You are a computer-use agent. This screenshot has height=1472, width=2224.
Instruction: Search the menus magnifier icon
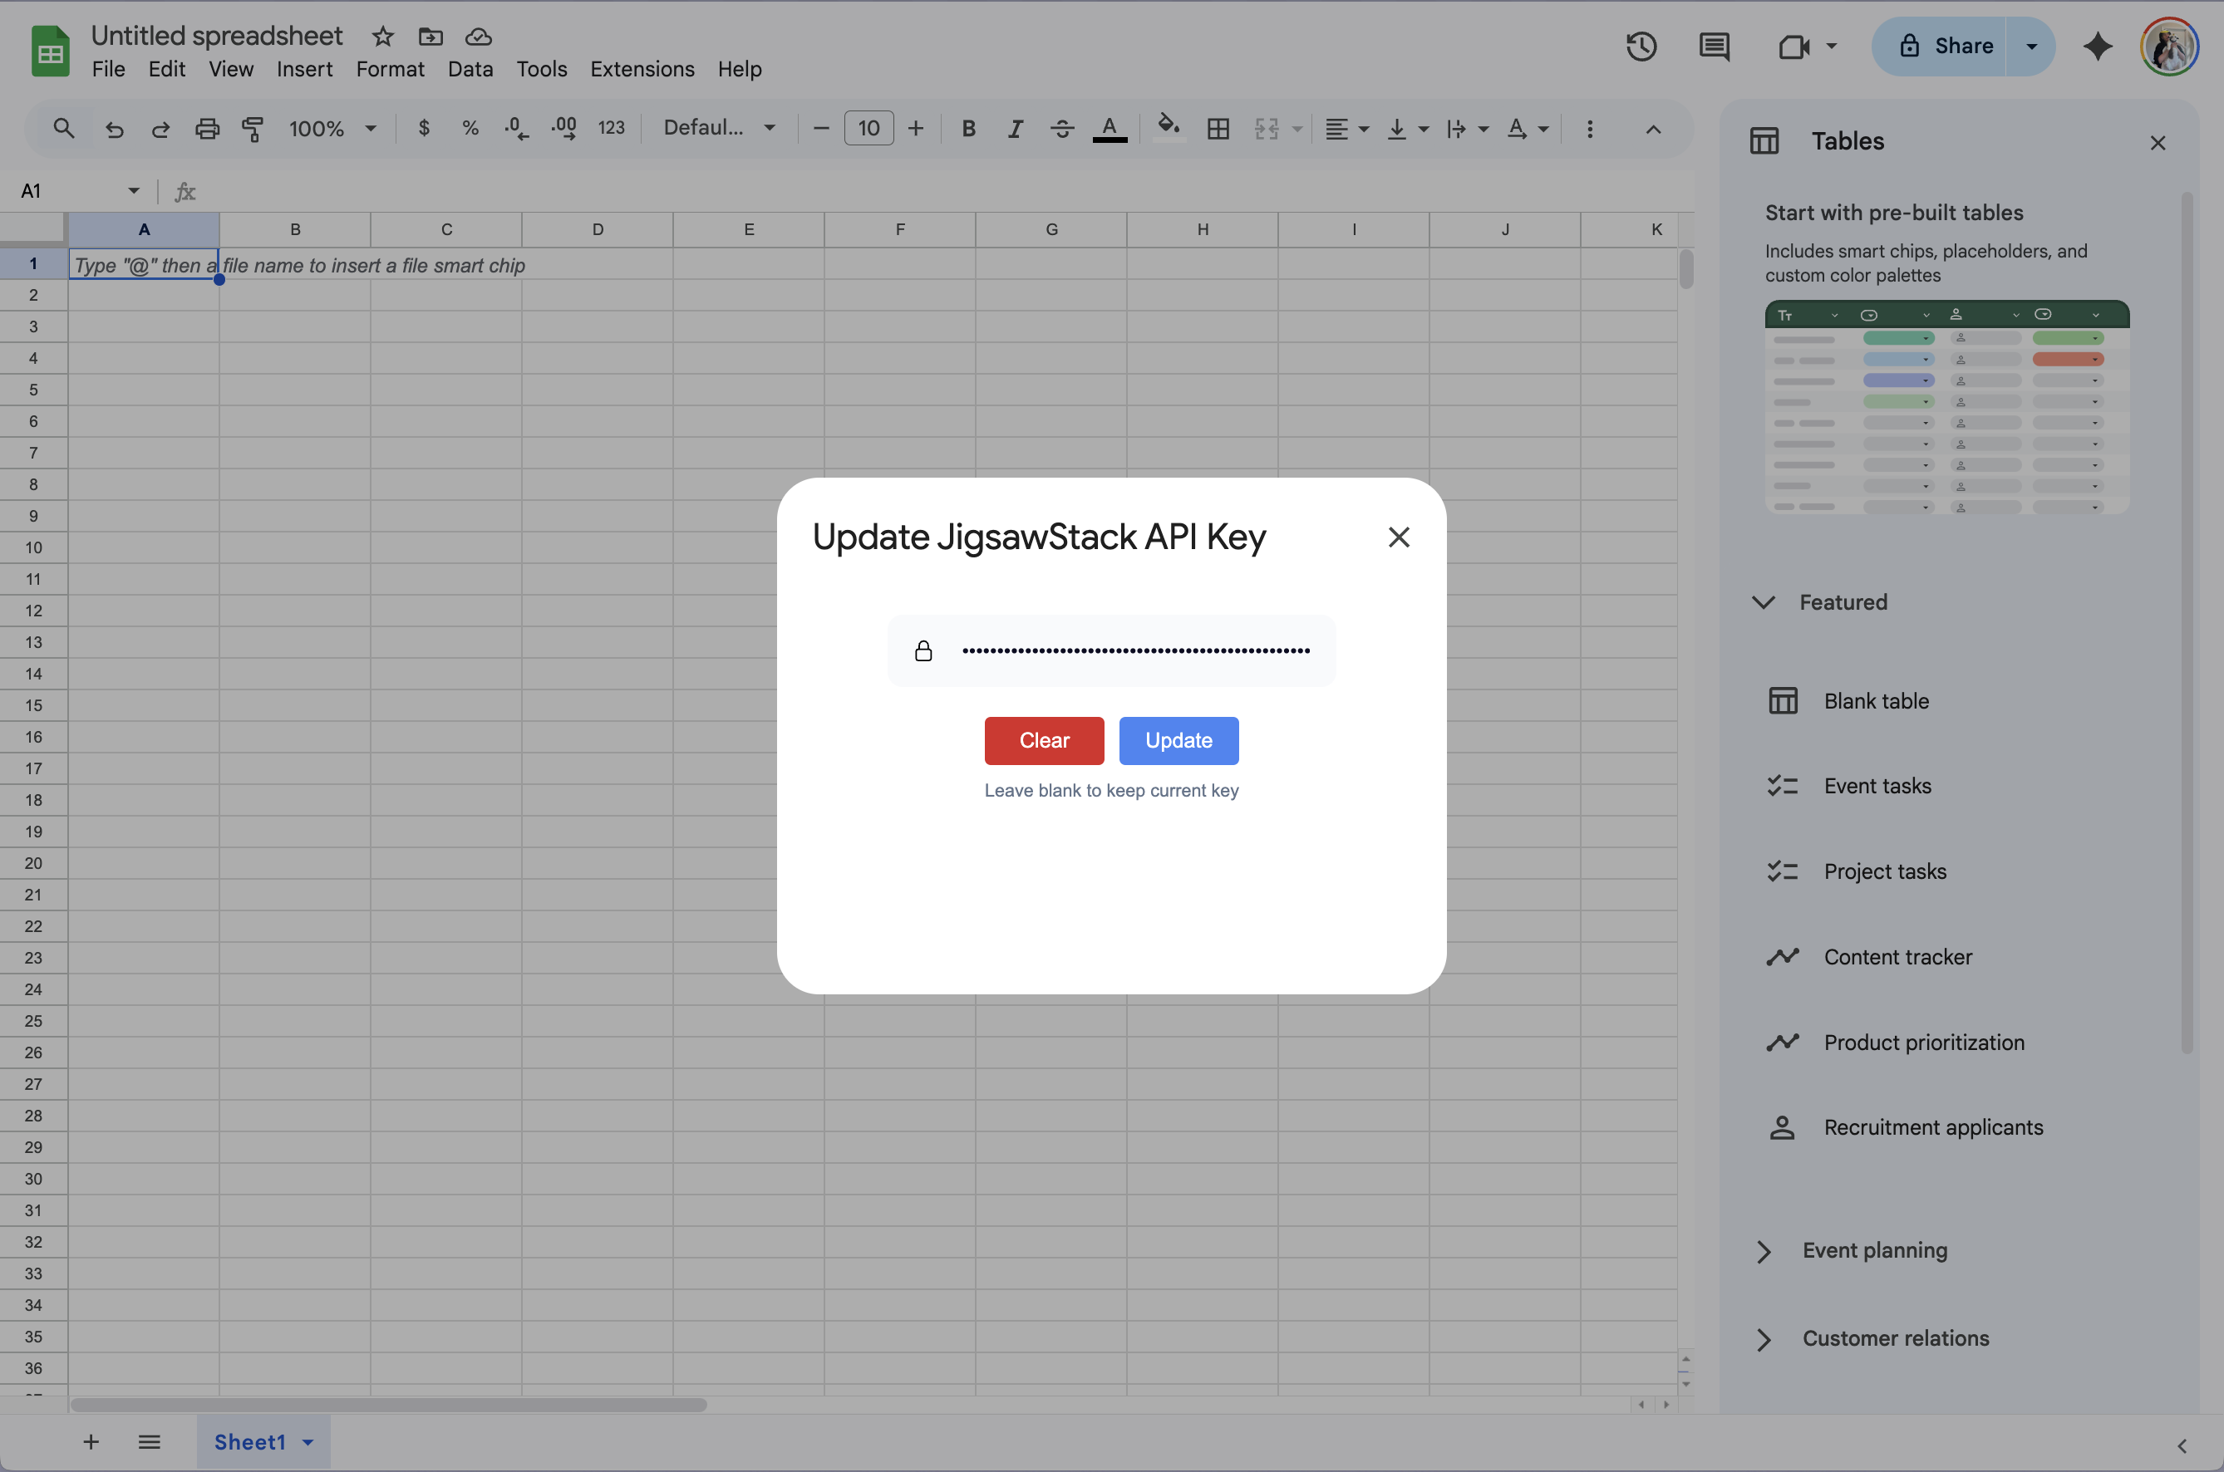click(64, 129)
